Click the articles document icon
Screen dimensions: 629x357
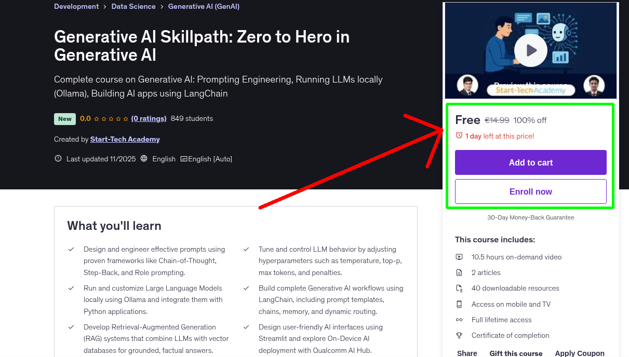(459, 272)
